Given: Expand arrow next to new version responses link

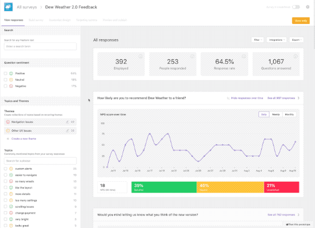Looking at the screenshot, I should (x=299, y=215).
